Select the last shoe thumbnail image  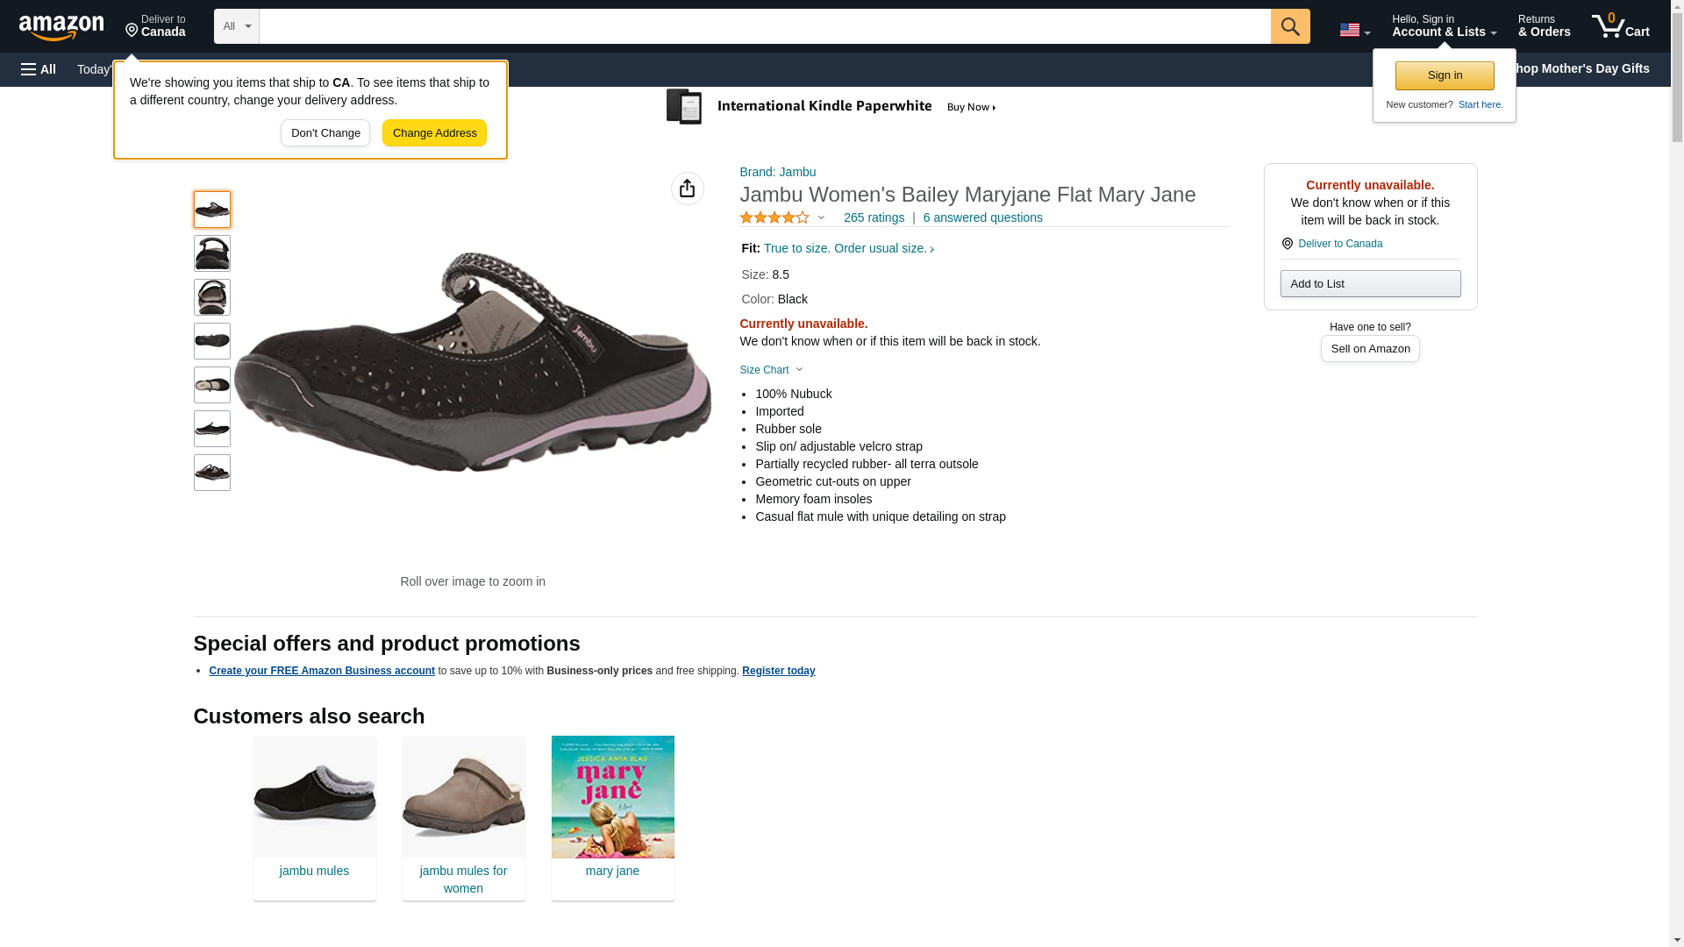212,473
